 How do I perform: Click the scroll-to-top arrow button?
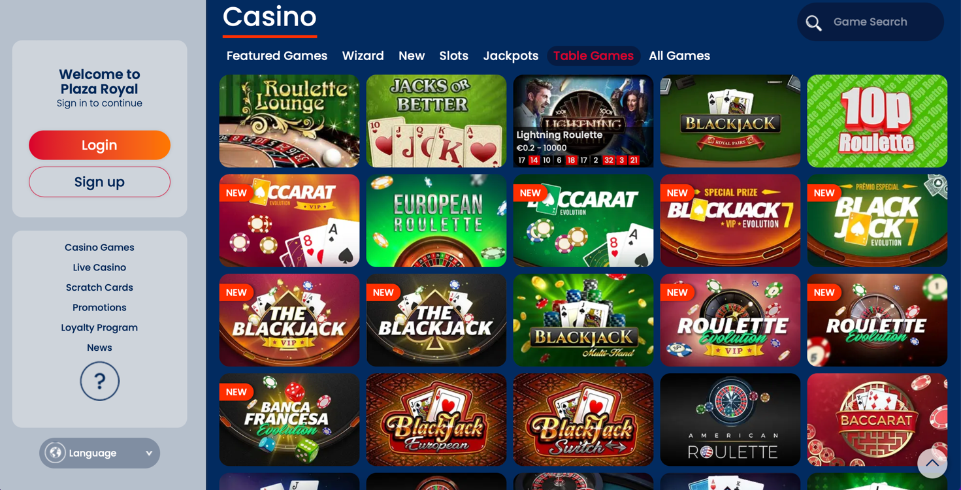(932, 463)
